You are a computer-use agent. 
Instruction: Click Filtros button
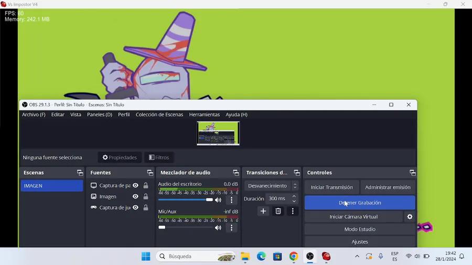pyautogui.click(x=159, y=158)
